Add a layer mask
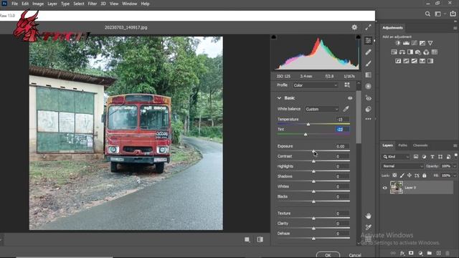 tap(411, 253)
